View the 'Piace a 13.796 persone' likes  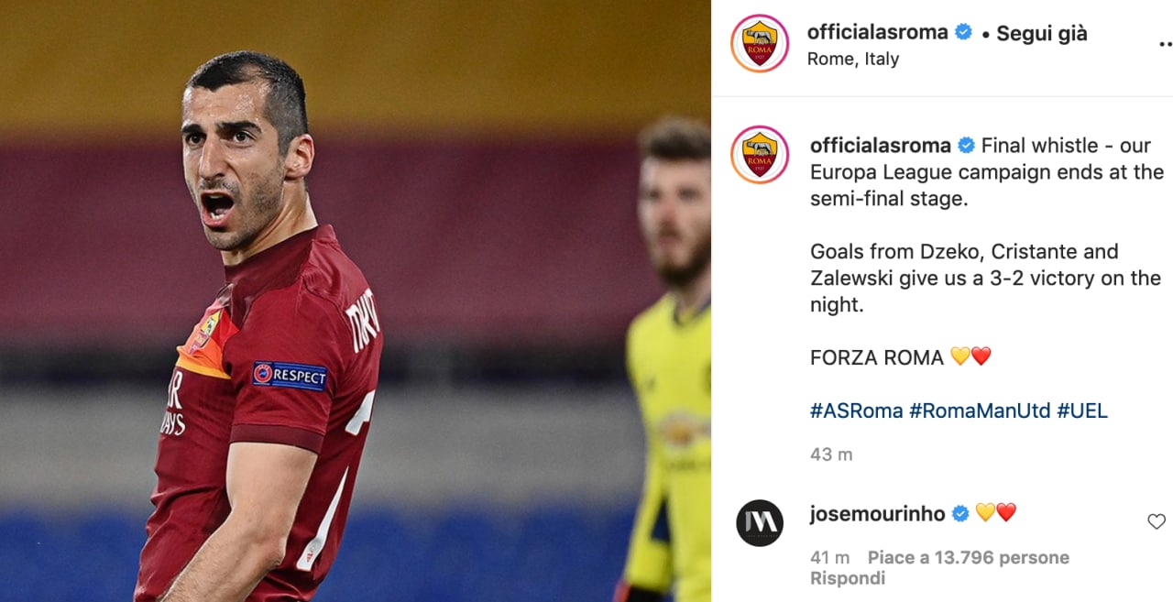[x=969, y=557]
